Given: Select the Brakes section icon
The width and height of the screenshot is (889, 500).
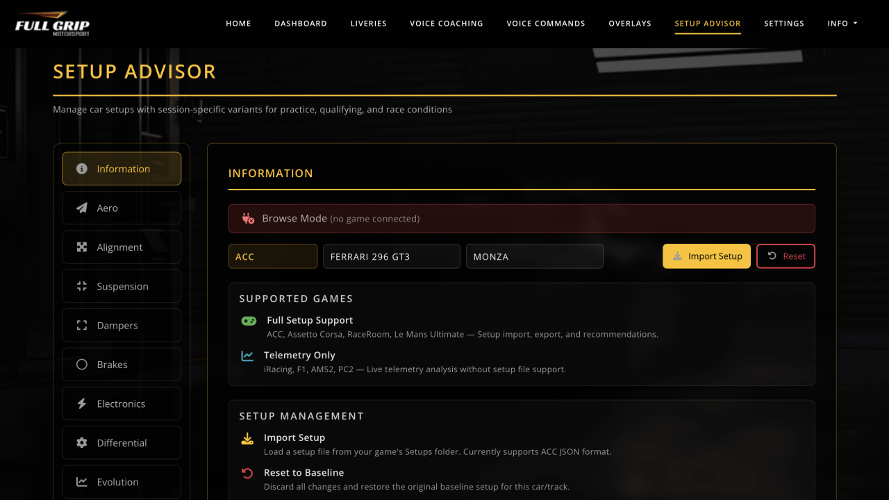Looking at the screenshot, I should (81, 364).
